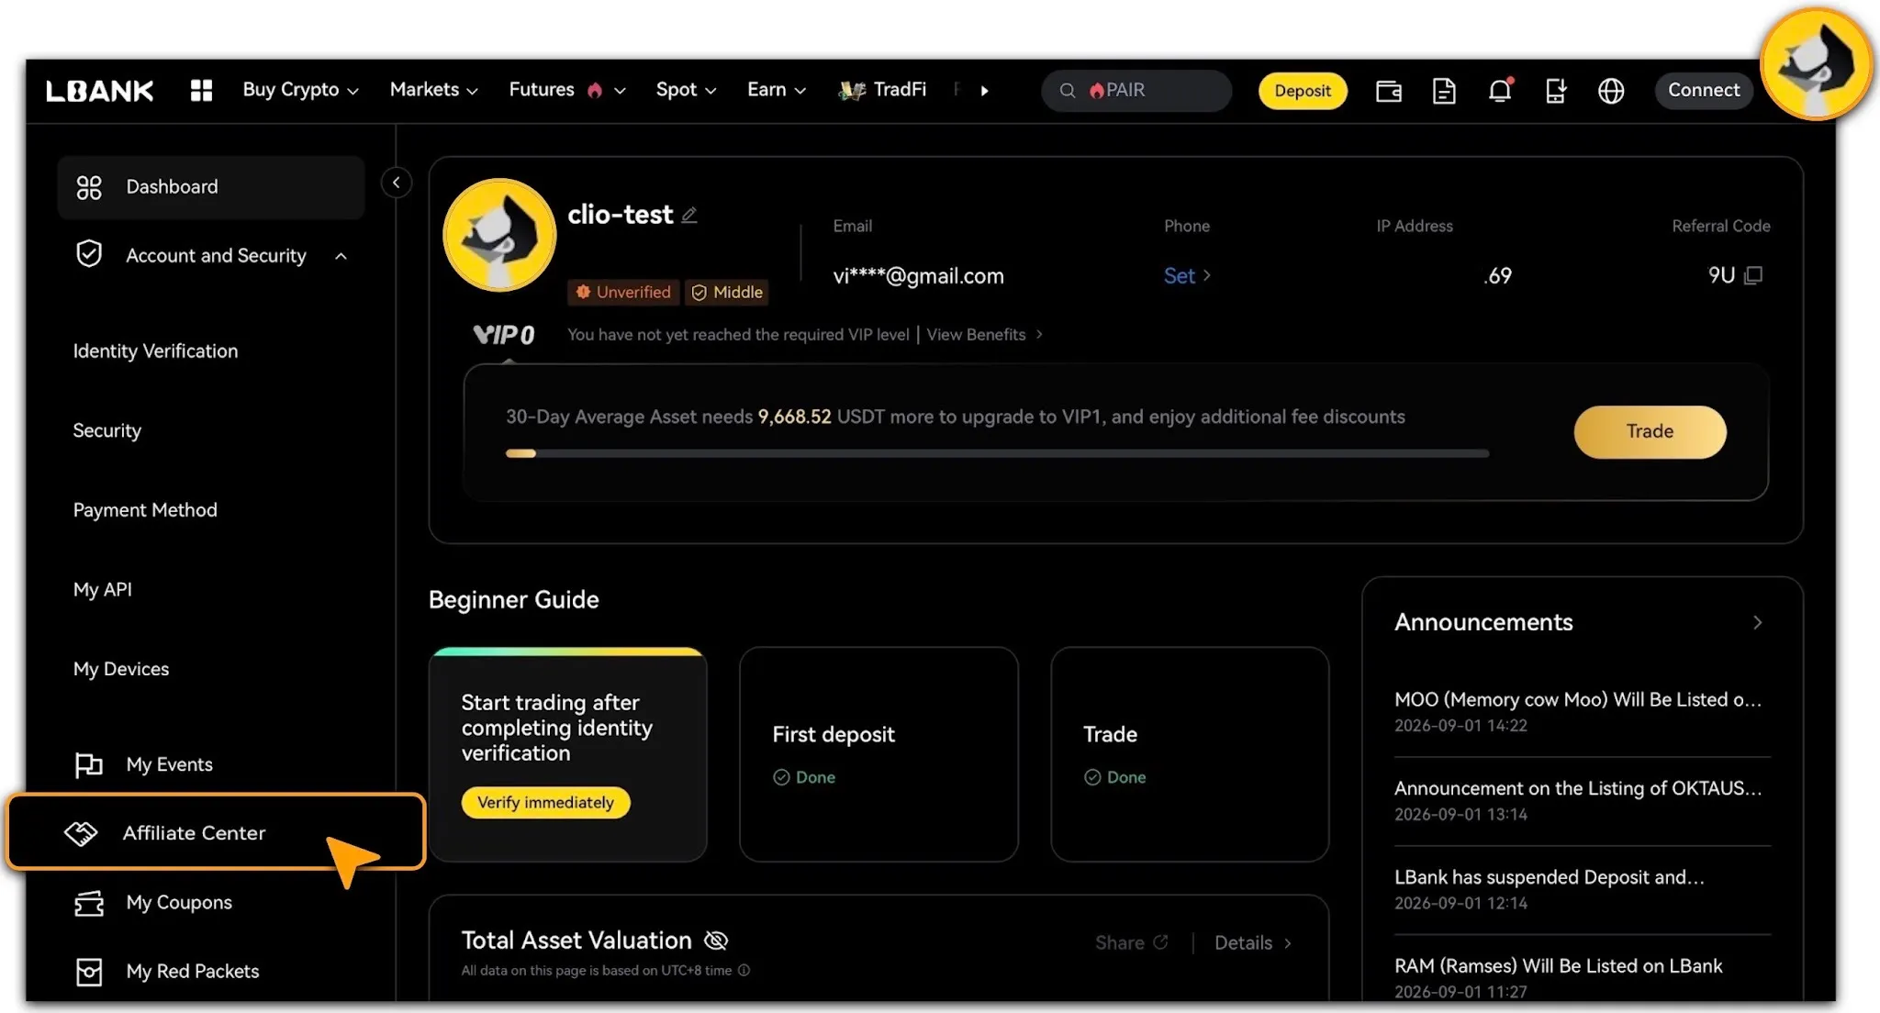Image resolution: width=1880 pixels, height=1013 pixels.
Task: Copy the referral code with copy icon
Action: (x=1753, y=275)
